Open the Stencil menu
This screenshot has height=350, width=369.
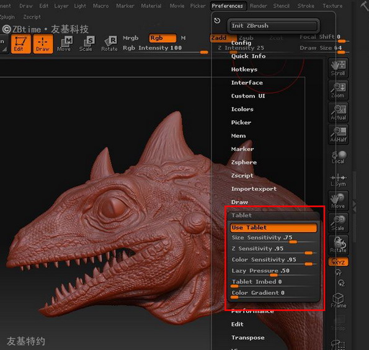click(x=281, y=6)
